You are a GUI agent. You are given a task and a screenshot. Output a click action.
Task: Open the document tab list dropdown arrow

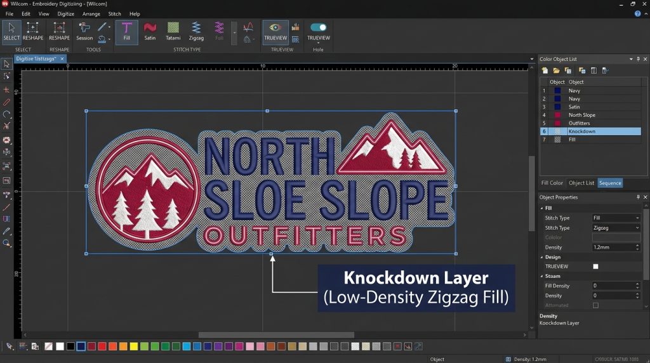[x=532, y=59]
